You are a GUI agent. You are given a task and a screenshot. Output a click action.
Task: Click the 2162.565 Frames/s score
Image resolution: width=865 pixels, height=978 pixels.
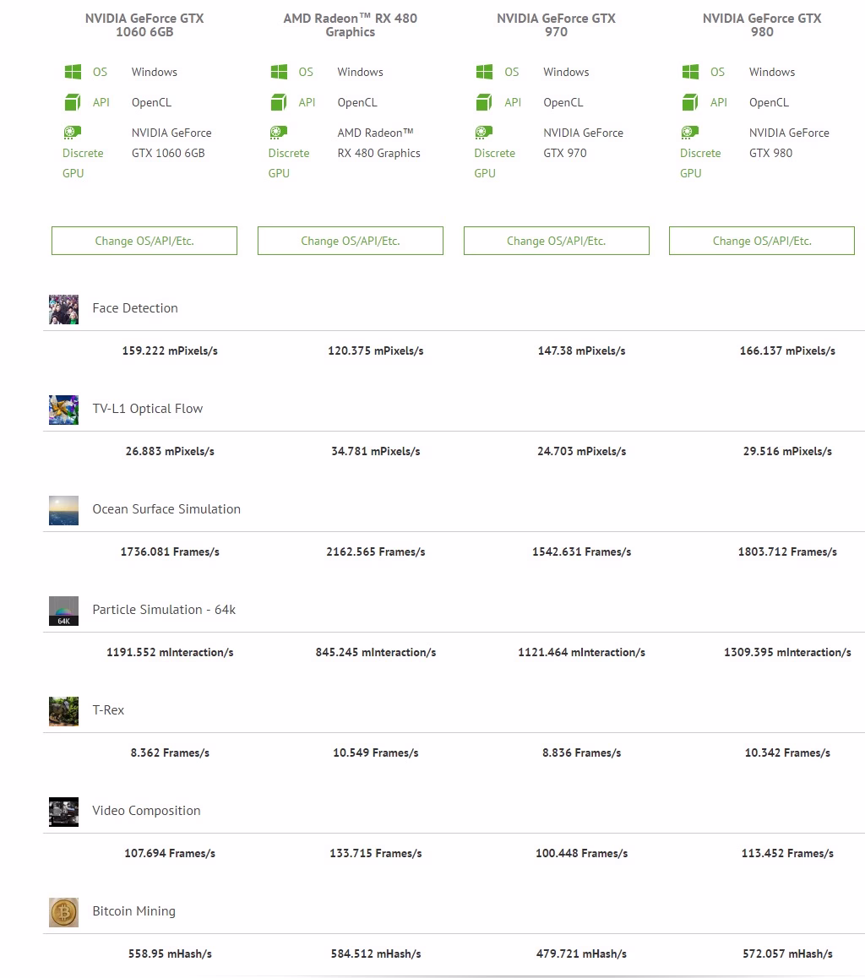pos(375,551)
